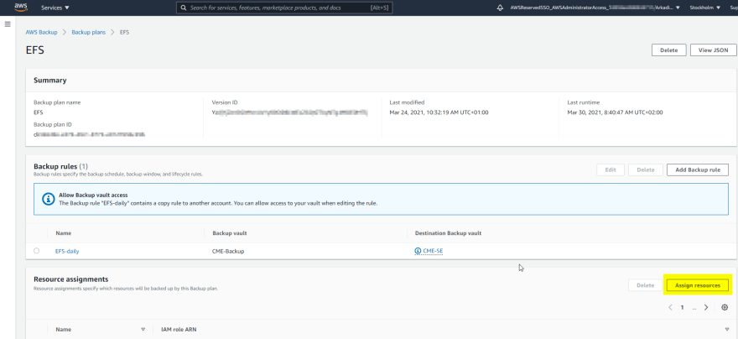This screenshot has height=339, width=738.
Task: Click the View JSON button
Action: click(x=713, y=50)
